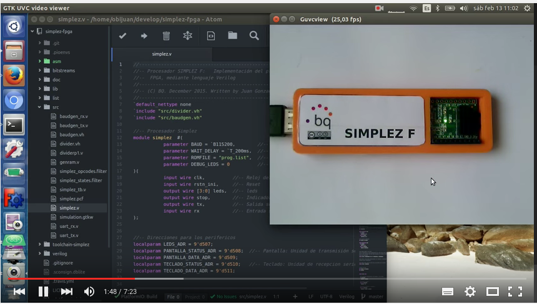The height and width of the screenshot is (304, 537).
Task: Open baudgen_rx.v from the file tree
Action: (x=74, y=116)
